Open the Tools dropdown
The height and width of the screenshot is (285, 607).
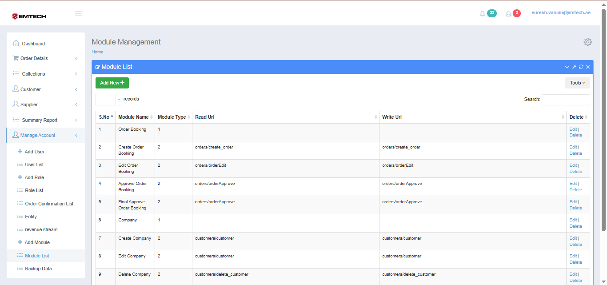[x=577, y=83]
